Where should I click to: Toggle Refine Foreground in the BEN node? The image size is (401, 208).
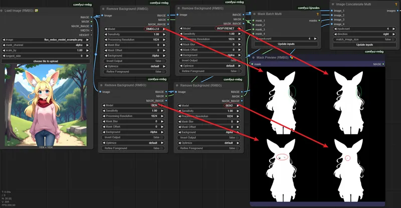tap(132, 148)
